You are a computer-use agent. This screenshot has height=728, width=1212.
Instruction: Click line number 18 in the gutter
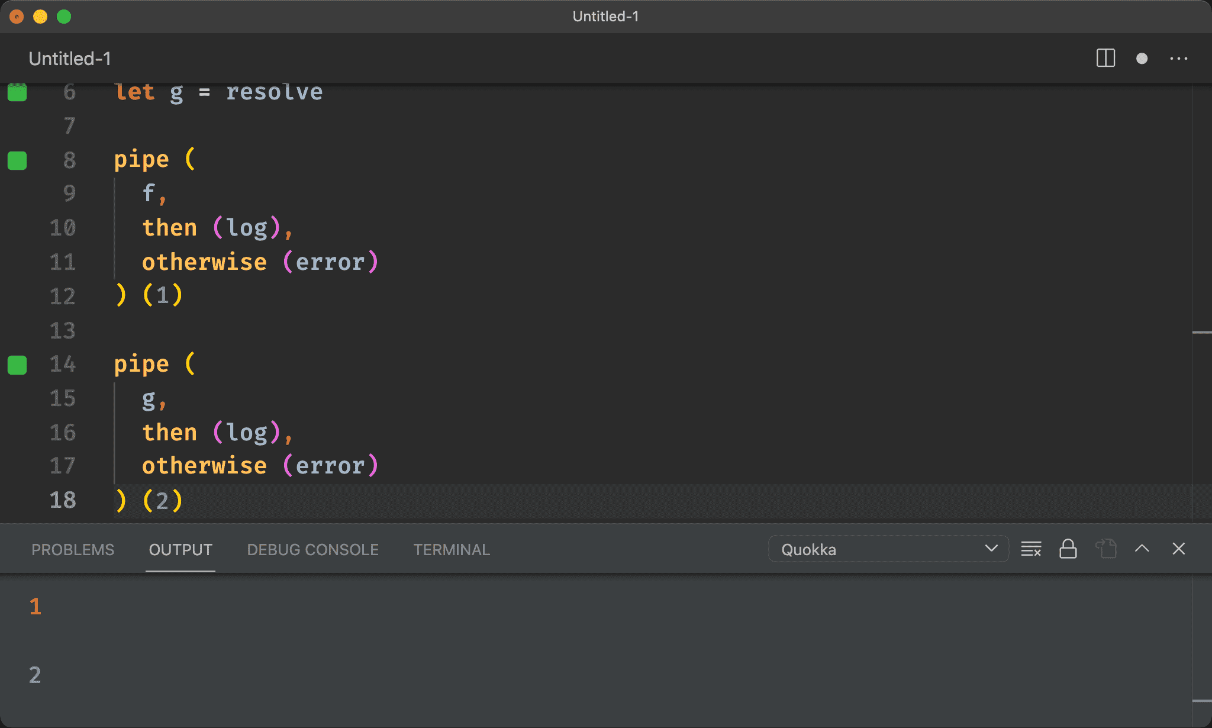pyautogui.click(x=63, y=500)
